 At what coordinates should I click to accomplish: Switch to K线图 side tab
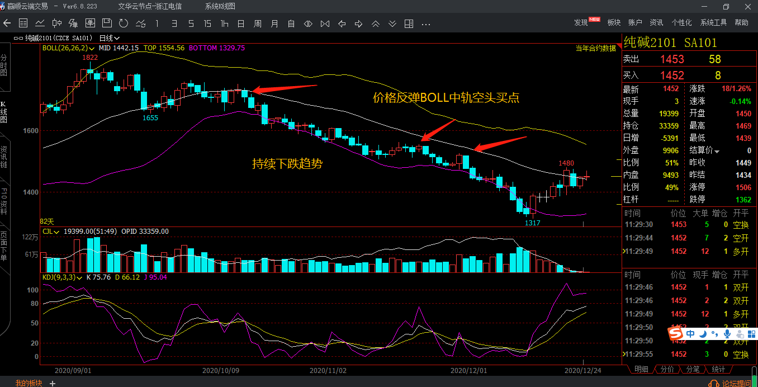[x=4, y=112]
